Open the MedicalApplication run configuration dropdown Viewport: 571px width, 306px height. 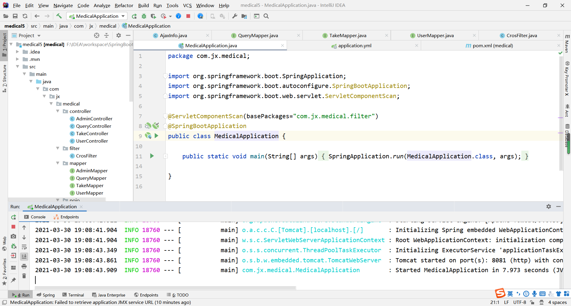pos(97,16)
